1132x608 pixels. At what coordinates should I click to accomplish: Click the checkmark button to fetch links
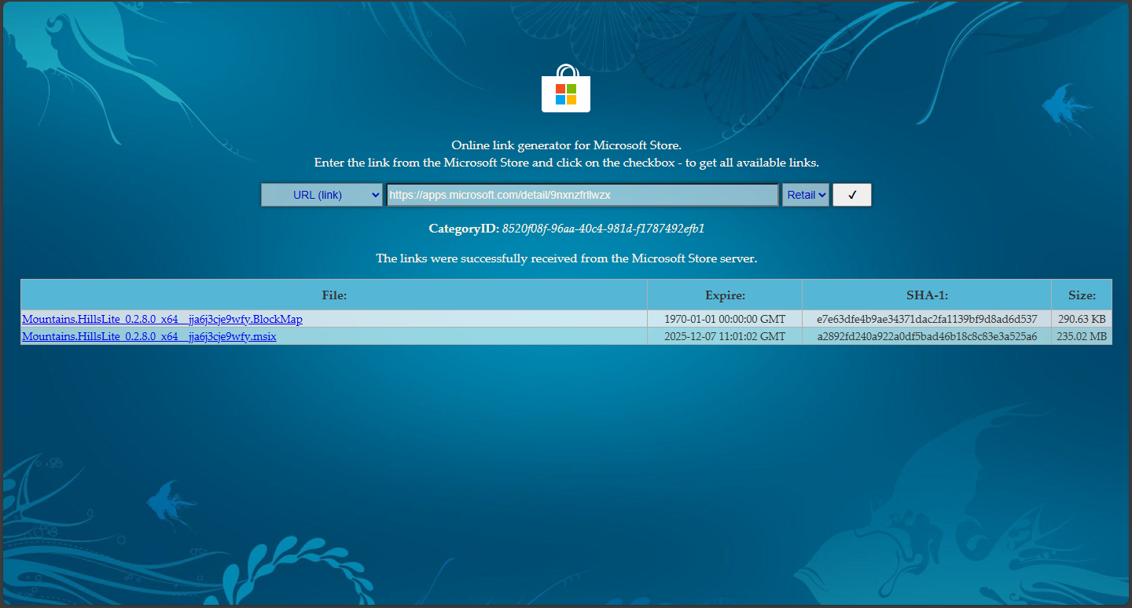pyautogui.click(x=851, y=194)
